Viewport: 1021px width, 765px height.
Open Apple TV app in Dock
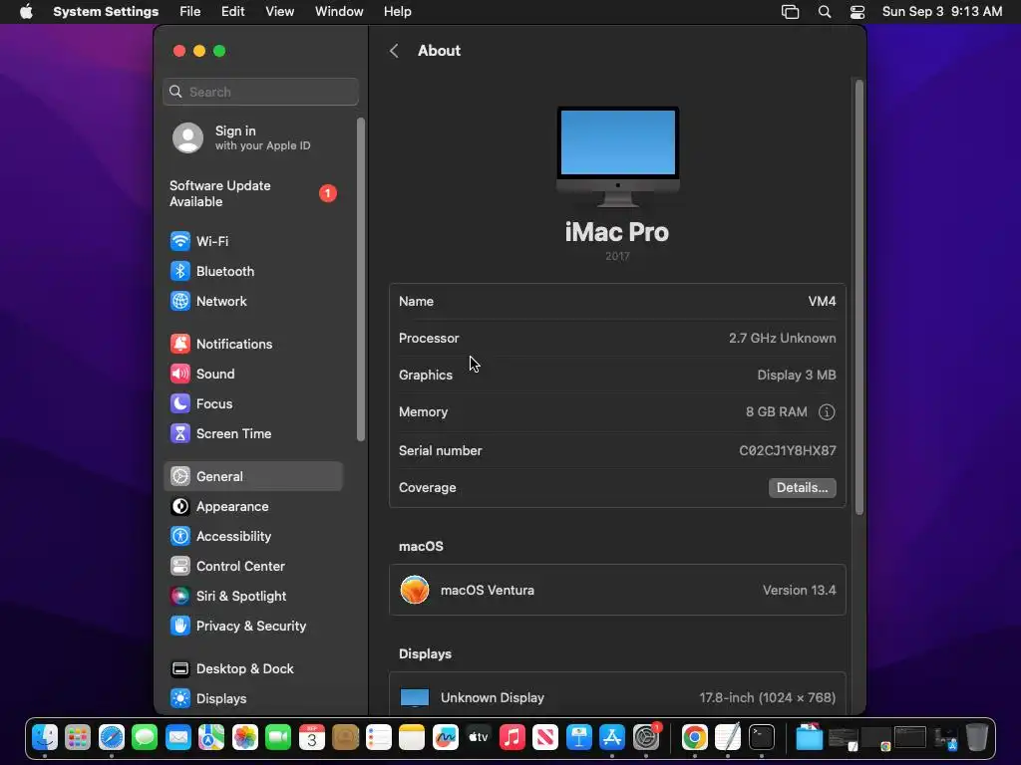click(479, 738)
